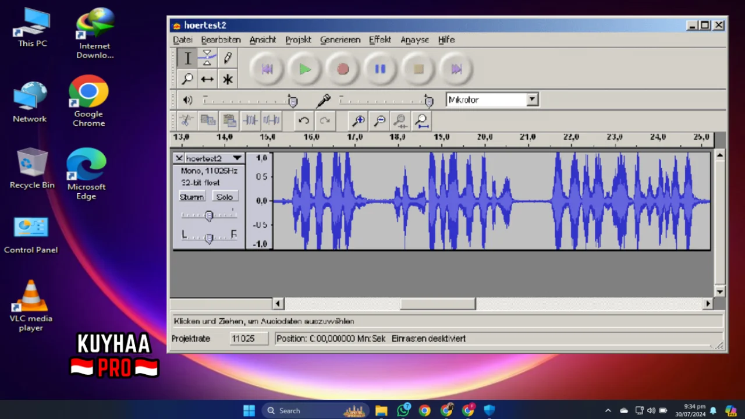745x419 pixels.
Task: Open Google Chrome desktop shortcut
Action: point(88,101)
